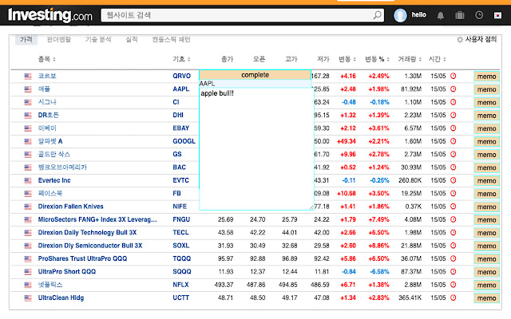Open the ProShares Trust UltraPro QQQ link
The width and height of the screenshot is (511, 319).
(x=82, y=258)
